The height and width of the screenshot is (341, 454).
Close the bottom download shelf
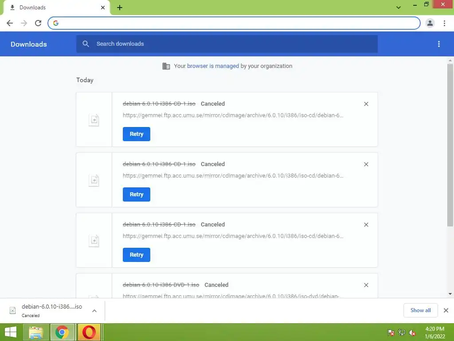coord(446,310)
